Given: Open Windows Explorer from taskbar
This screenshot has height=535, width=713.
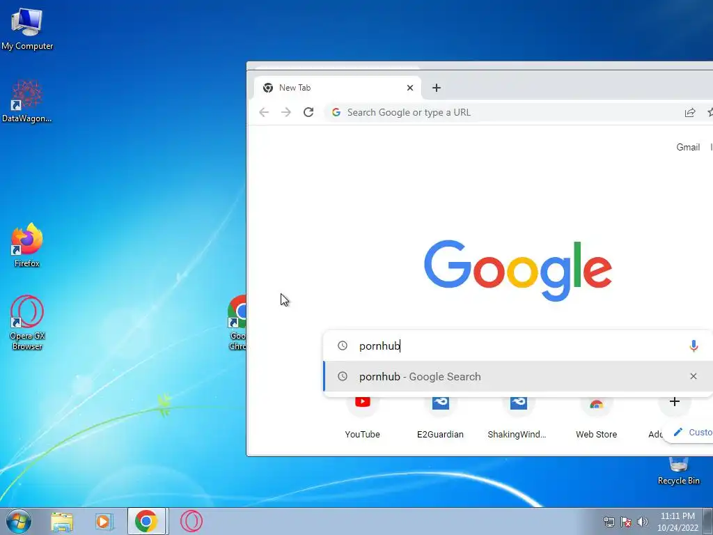Looking at the screenshot, I should pos(62,521).
